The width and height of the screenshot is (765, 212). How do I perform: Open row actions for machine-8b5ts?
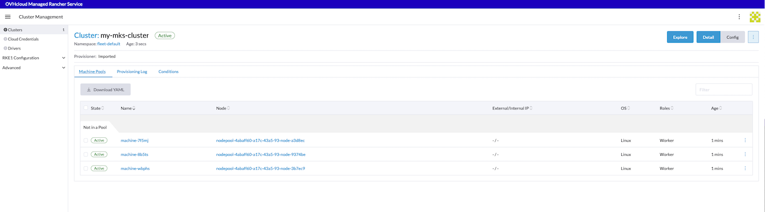coord(745,154)
